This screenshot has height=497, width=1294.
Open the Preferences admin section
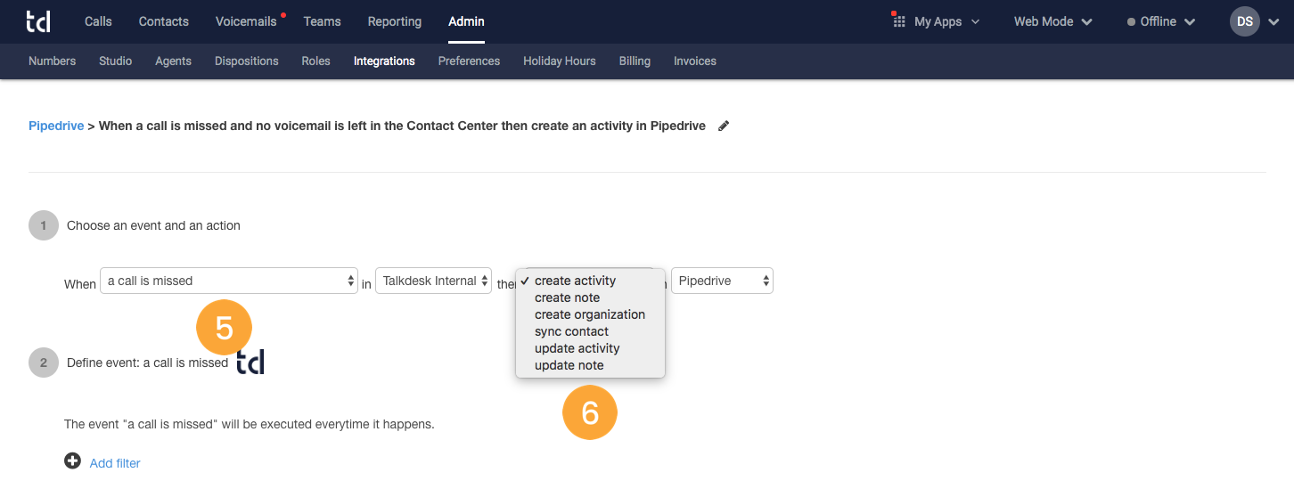coord(469,61)
